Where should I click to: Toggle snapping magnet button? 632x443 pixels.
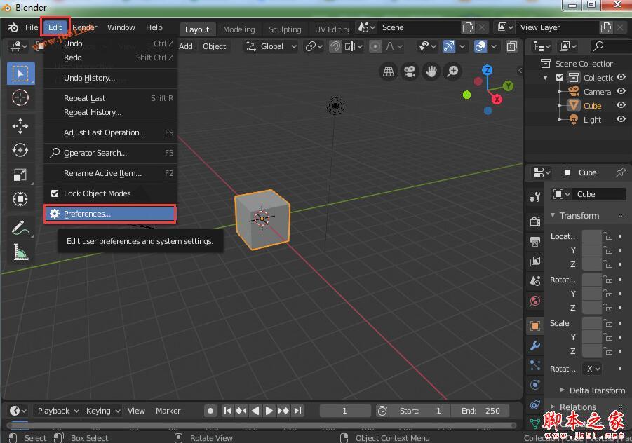click(x=335, y=47)
